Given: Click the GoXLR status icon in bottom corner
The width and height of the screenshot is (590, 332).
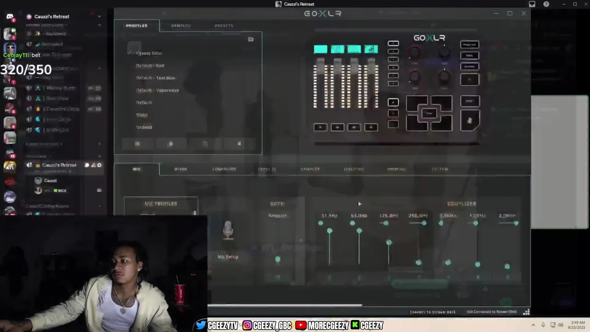Looking at the screenshot, I should click(x=526, y=312).
